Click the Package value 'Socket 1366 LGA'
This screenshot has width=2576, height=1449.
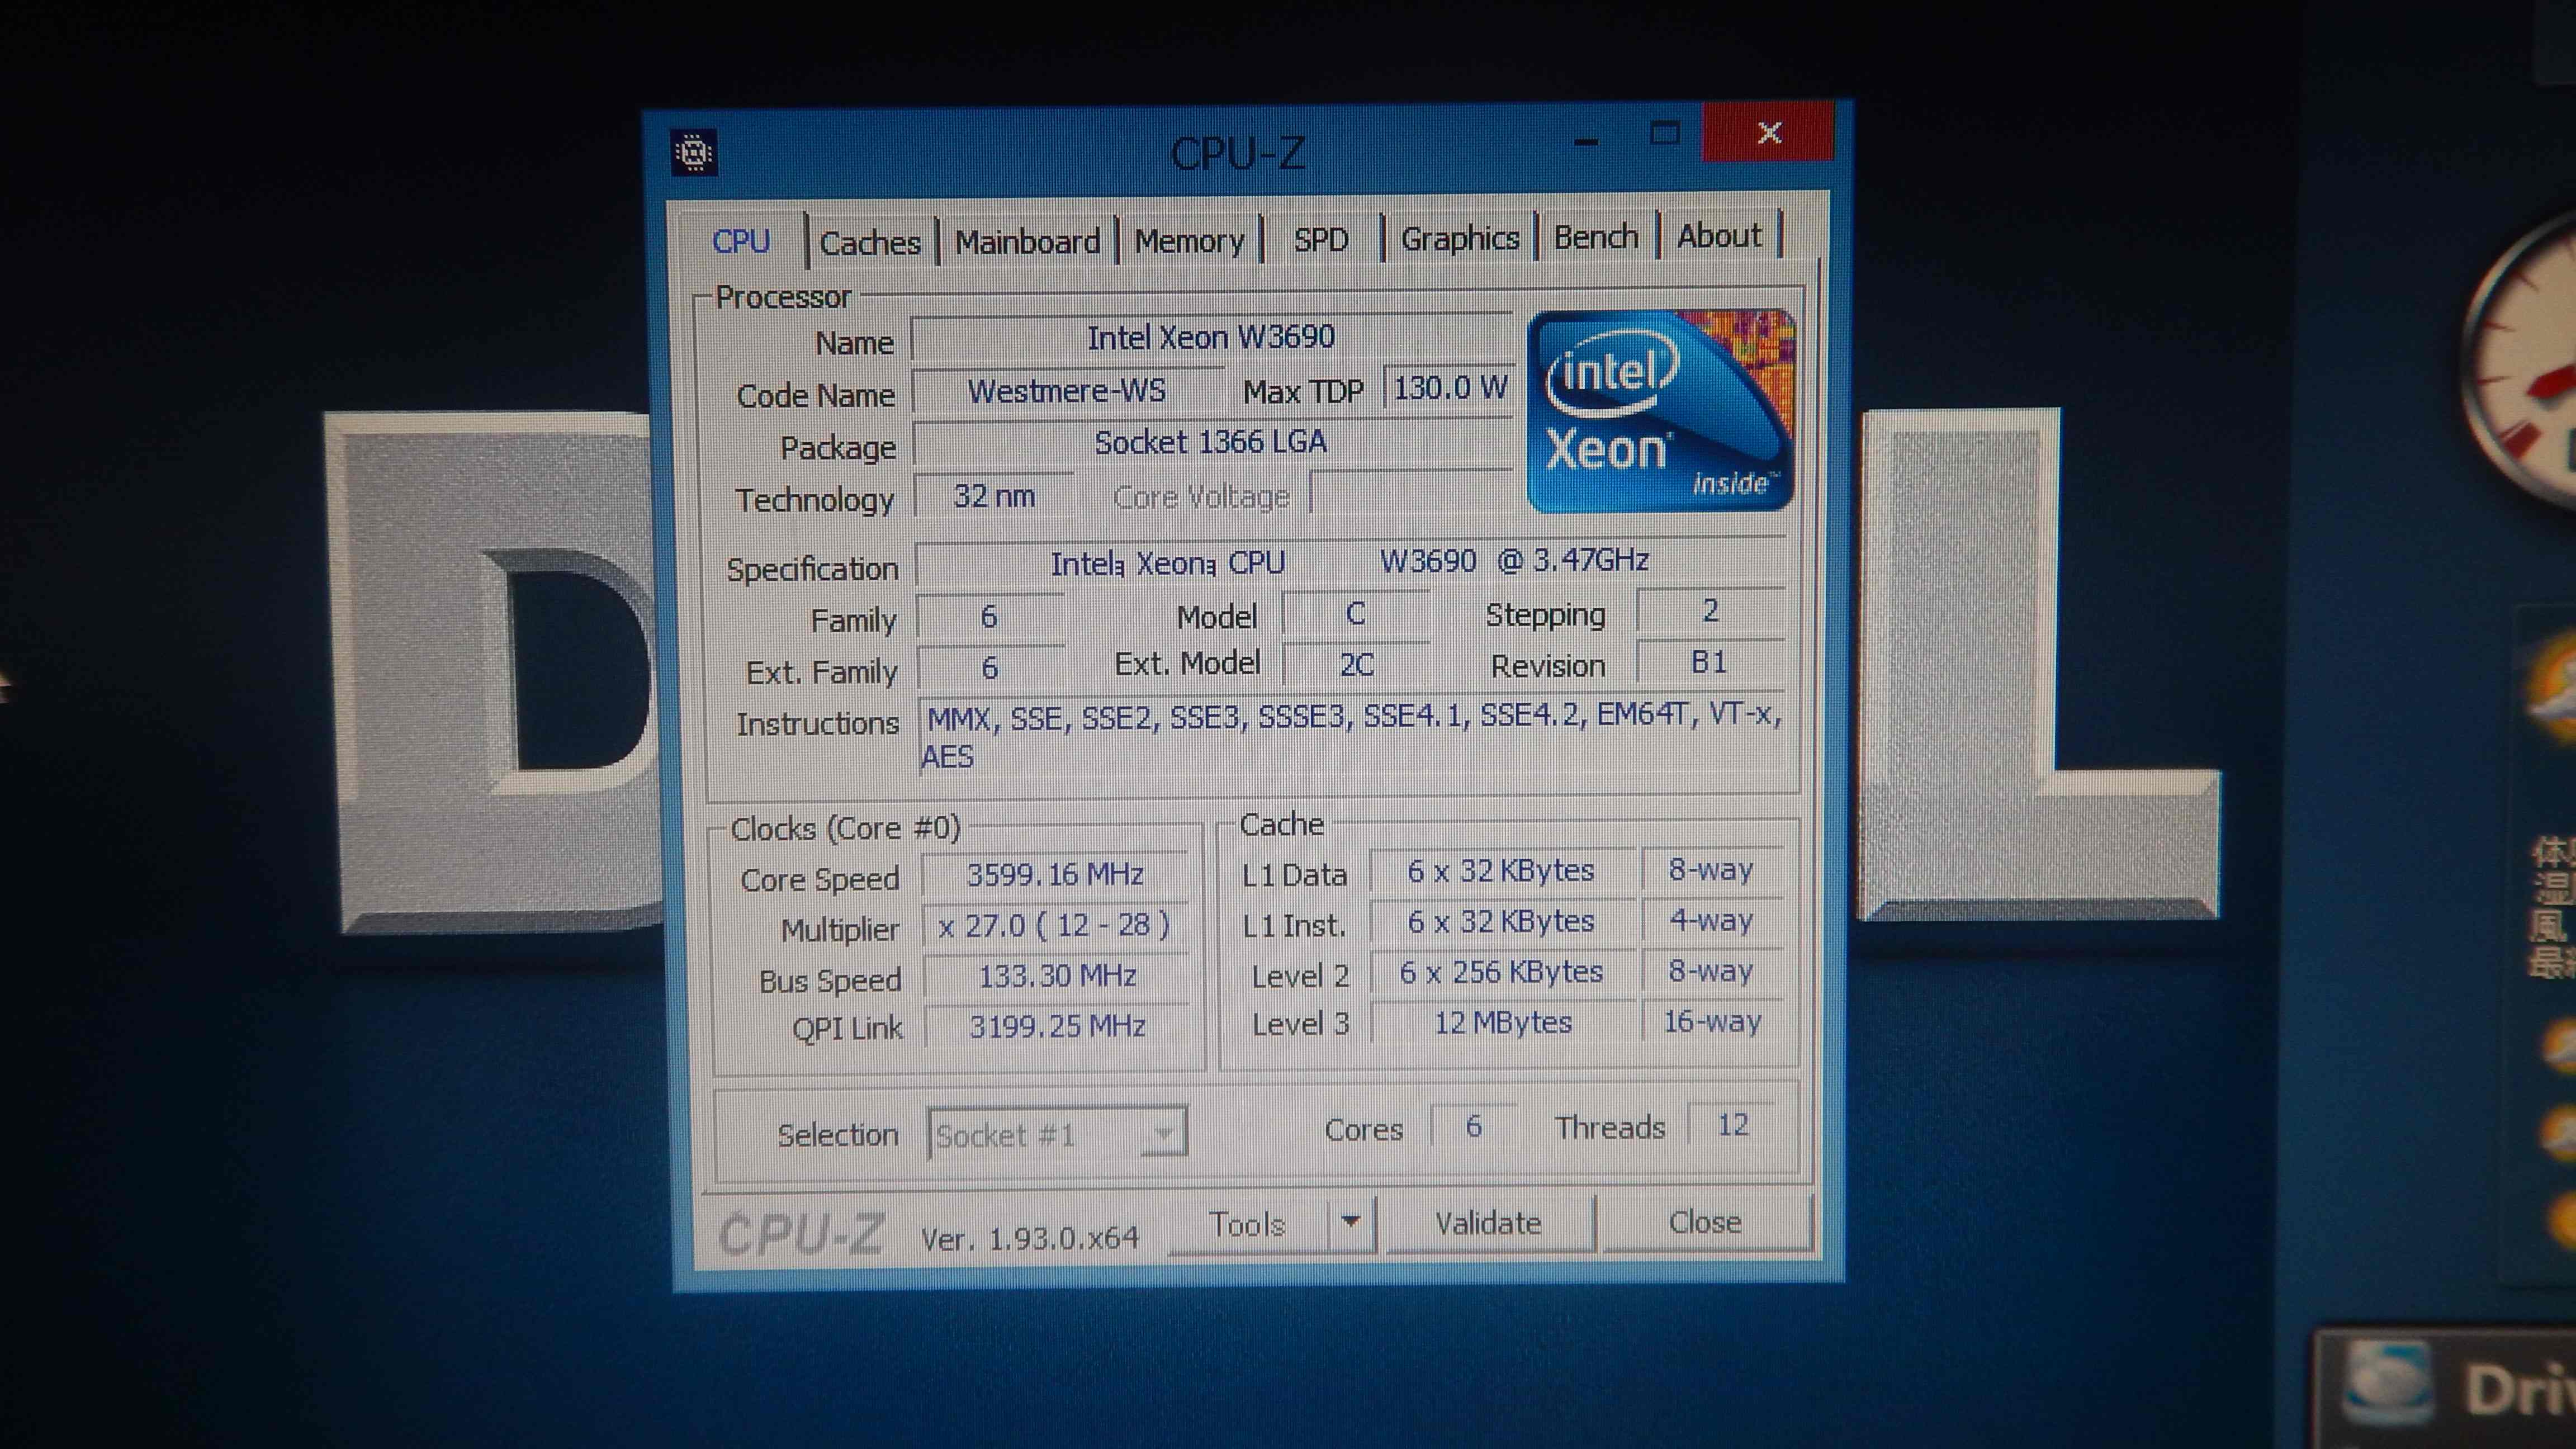click(x=1211, y=442)
